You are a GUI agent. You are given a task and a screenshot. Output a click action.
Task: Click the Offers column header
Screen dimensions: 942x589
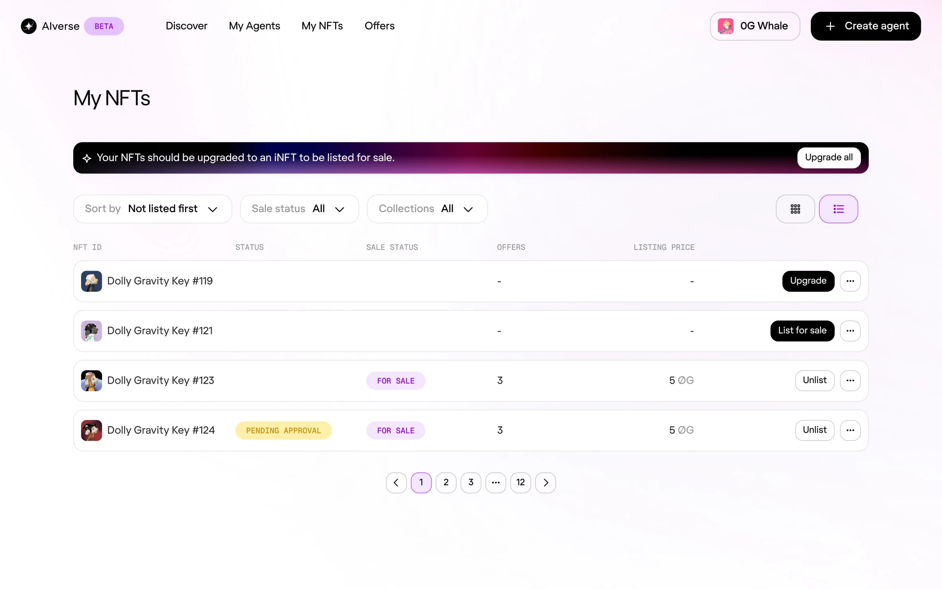click(x=511, y=247)
